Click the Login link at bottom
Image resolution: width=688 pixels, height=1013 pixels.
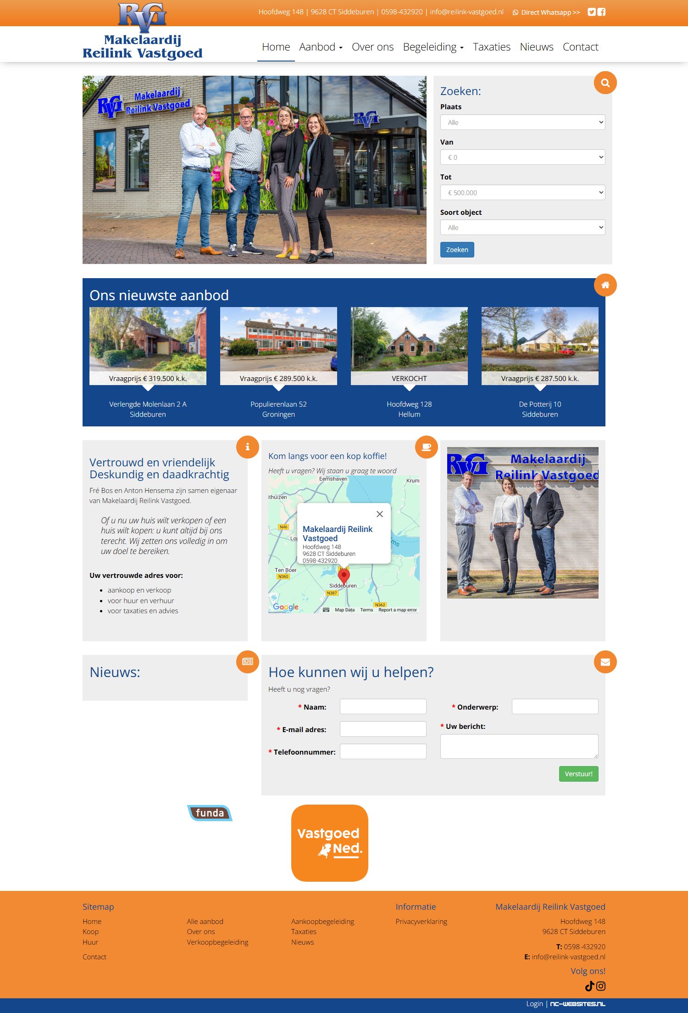(x=534, y=1004)
